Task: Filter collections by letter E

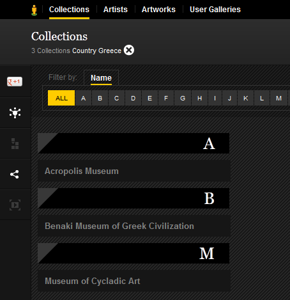Action: coord(150,98)
